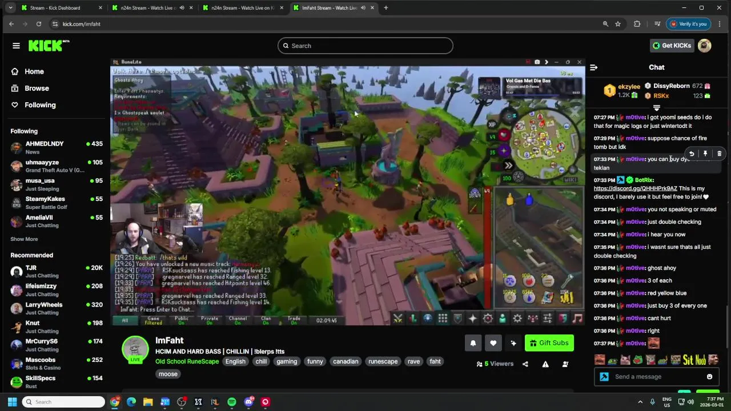This screenshot has width=731, height=411.
Task: Open the user profile avatar menu
Action: [705, 46]
